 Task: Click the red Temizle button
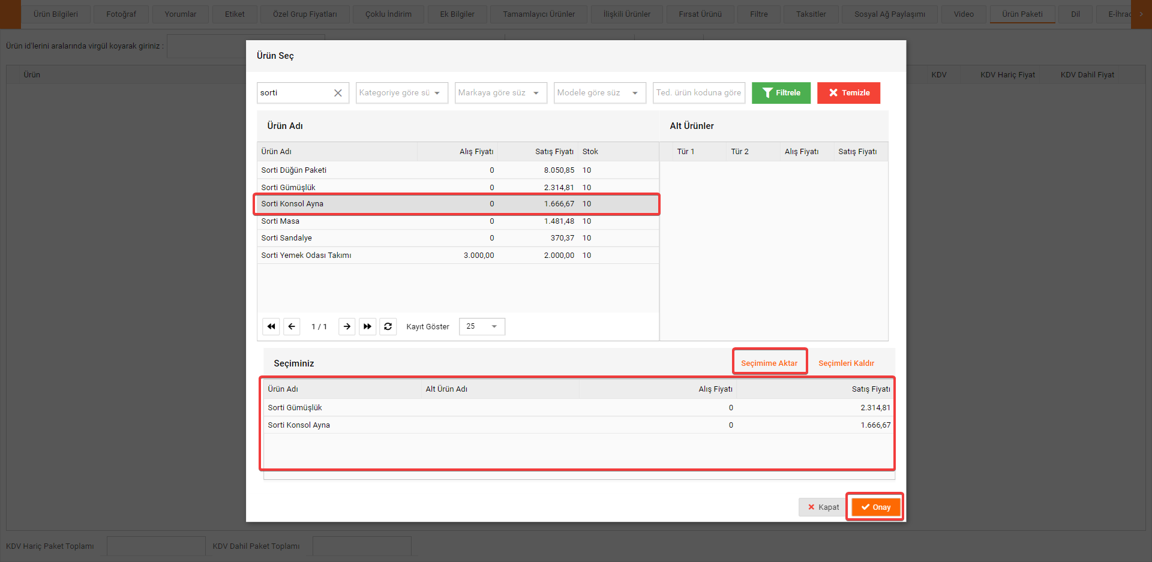(x=848, y=93)
